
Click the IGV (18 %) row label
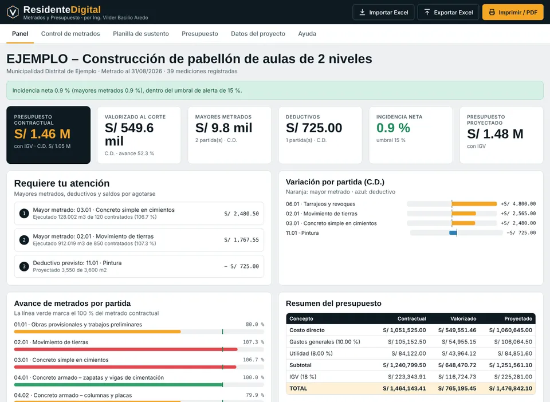(x=302, y=377)
